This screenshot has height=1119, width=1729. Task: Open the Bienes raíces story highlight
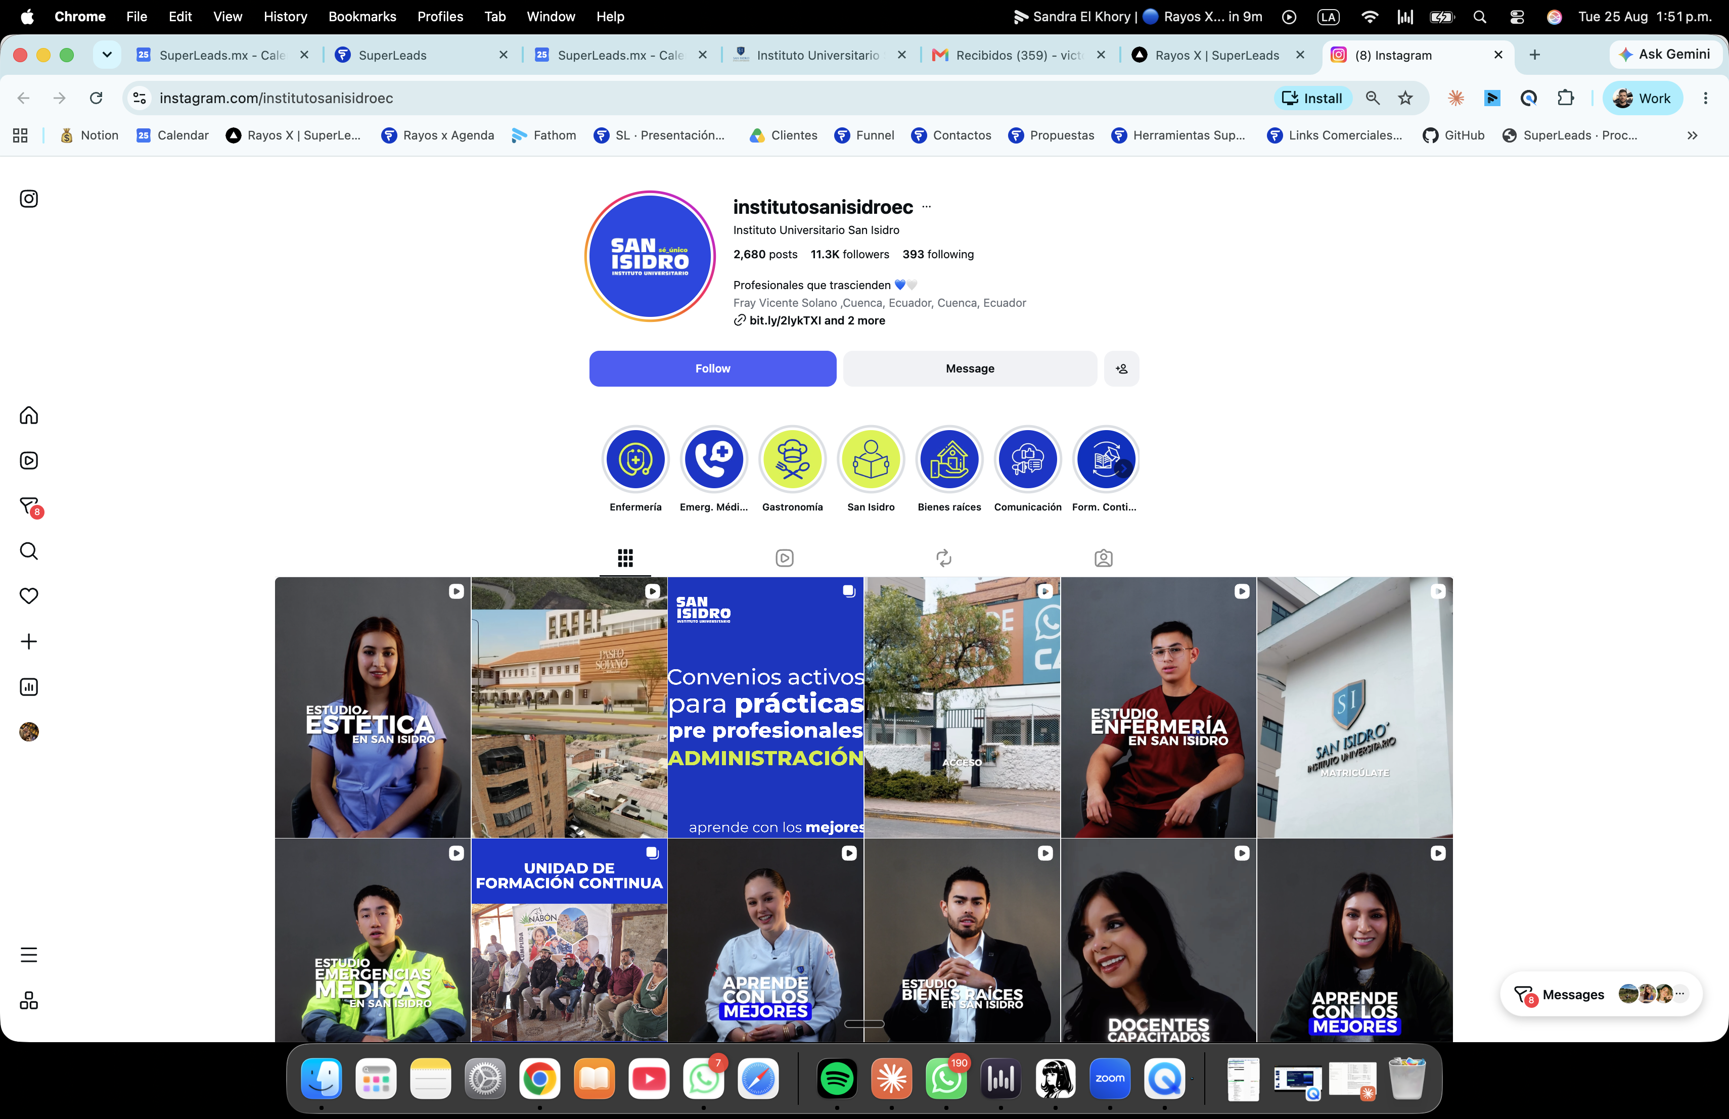pos(949,459)
